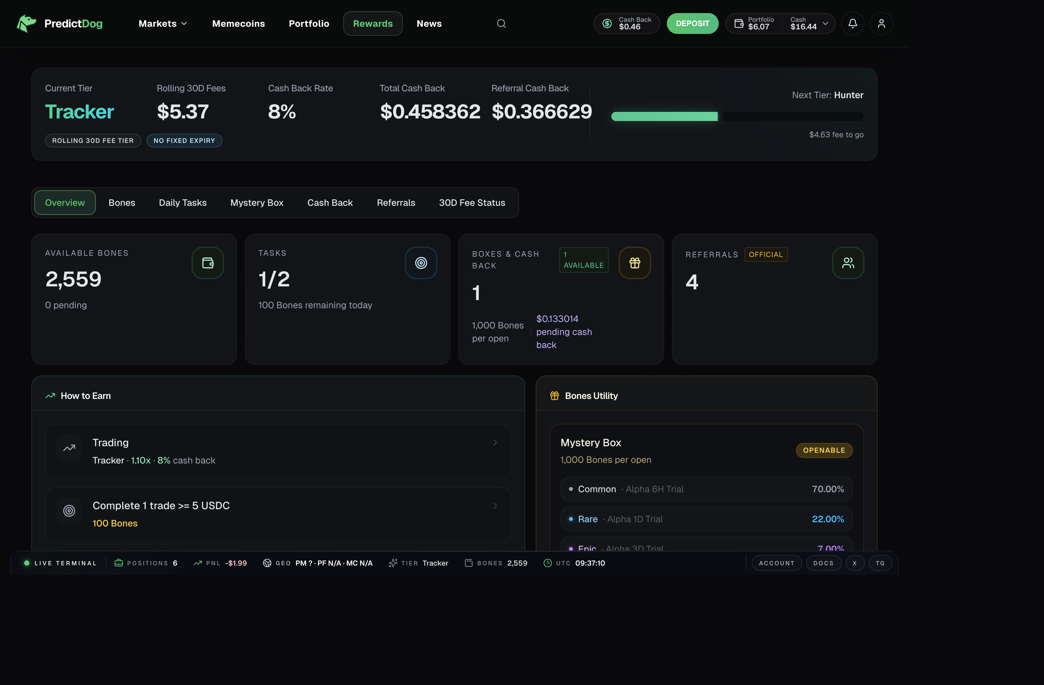Open notifications bell icon
This screenshot has width=1044, height=685.
click(x=852, y=24)
